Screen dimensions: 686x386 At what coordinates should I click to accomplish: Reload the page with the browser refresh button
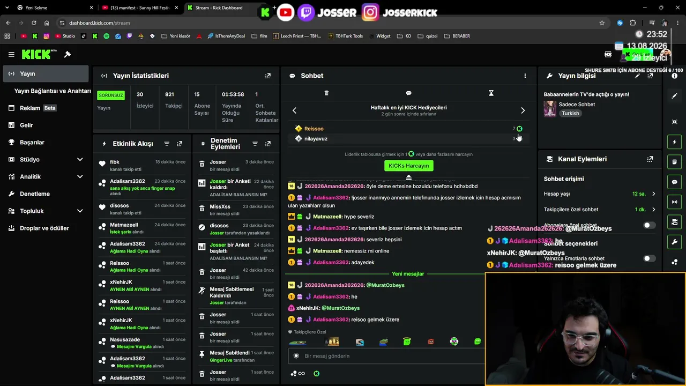(x=34, y=23)
